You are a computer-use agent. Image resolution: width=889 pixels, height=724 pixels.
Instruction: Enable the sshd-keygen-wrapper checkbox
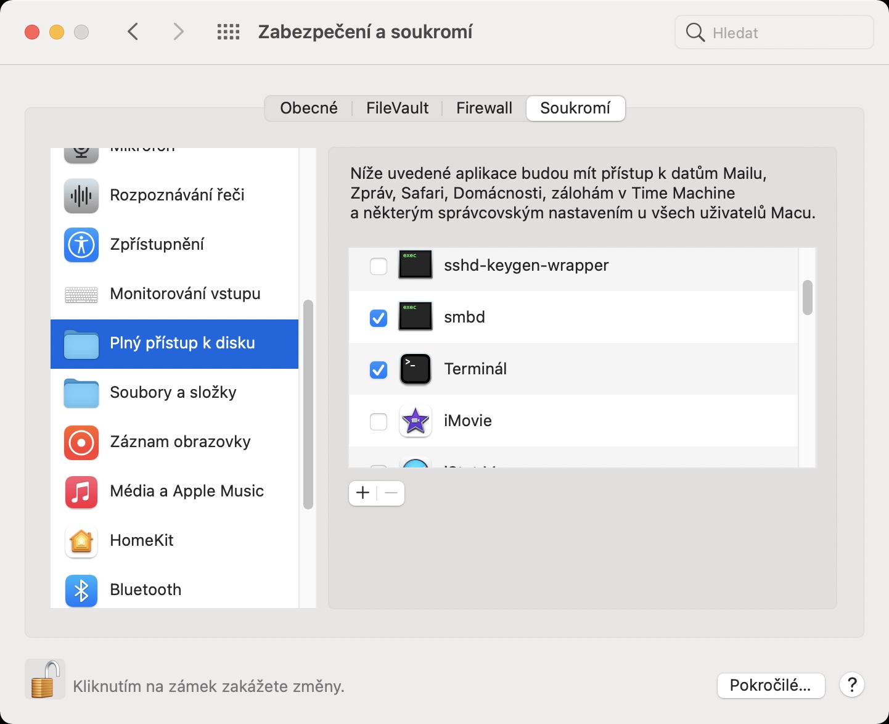tap(378, 266)
